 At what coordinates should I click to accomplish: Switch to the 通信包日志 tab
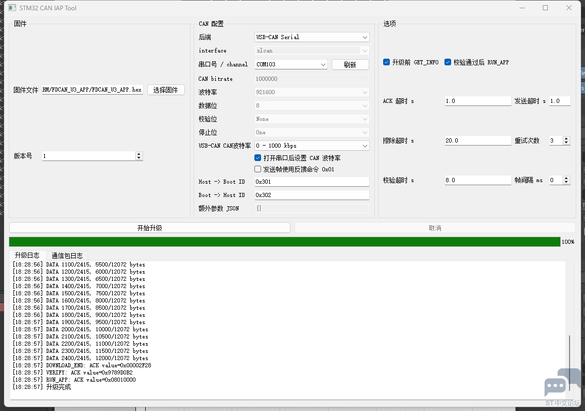coord(67,256)
